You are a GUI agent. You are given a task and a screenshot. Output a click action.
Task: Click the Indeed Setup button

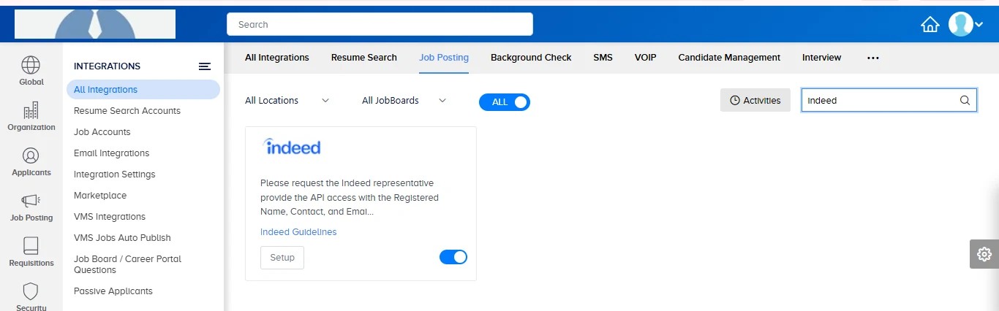282,258
